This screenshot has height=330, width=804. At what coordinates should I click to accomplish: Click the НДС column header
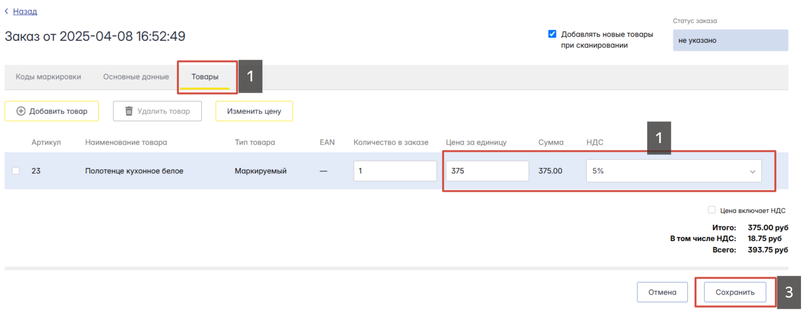(594, 142)
